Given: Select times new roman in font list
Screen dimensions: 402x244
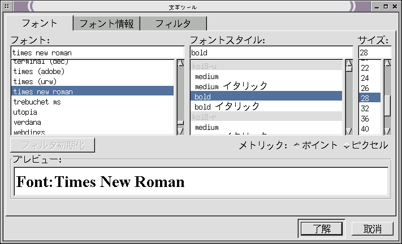Looking at the screenshot, I should 92,91.
